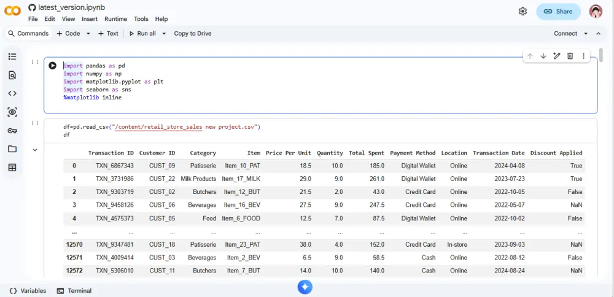Click date 2022-10-02
This screenshot has width=614, height=297.
point(508,218)
